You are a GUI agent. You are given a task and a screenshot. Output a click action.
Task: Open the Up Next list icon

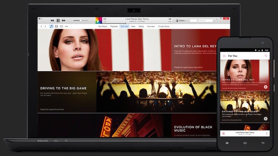170,19
